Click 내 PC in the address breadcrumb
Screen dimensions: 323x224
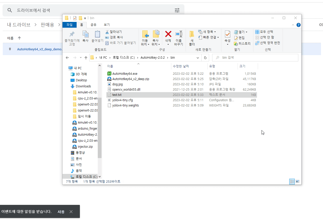(x=103, y=58)
